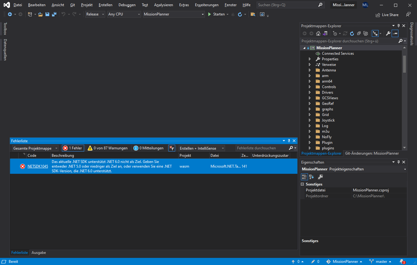The image size is (417, 265).
Task: Open the Eigenschaften categorize view icon
Action: tap(304, 177)
